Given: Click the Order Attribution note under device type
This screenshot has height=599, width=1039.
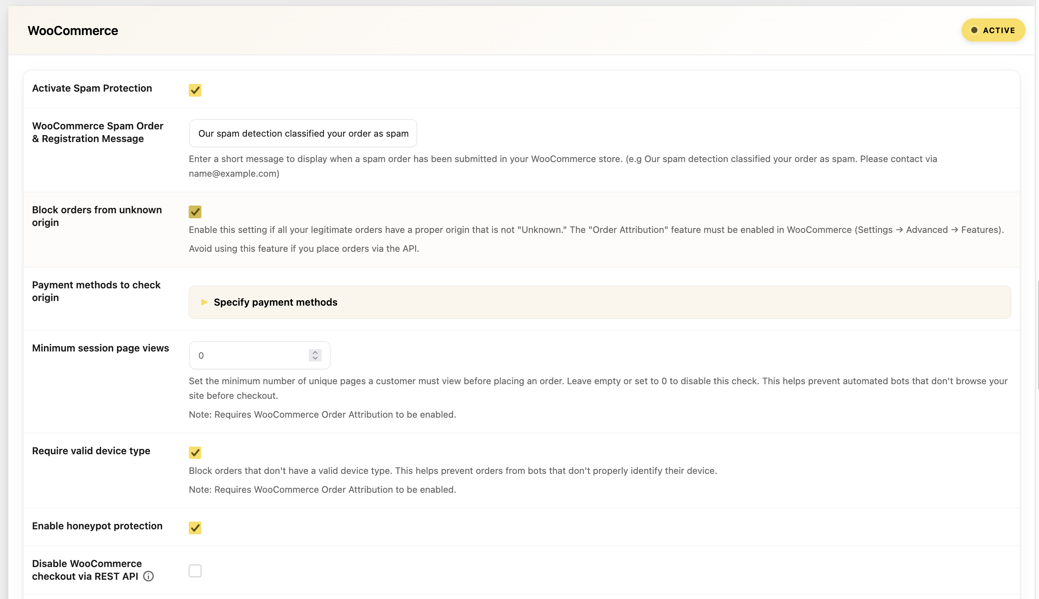Looking at the screenshot, I should [322, 490].
